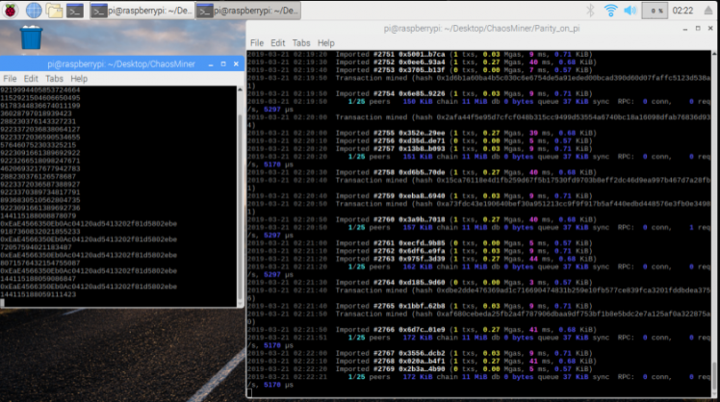Open File menu in the ChaosMiner terminal

click(x=10, y=78)
